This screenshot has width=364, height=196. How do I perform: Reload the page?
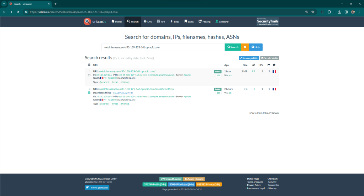(x=18, y=12)
